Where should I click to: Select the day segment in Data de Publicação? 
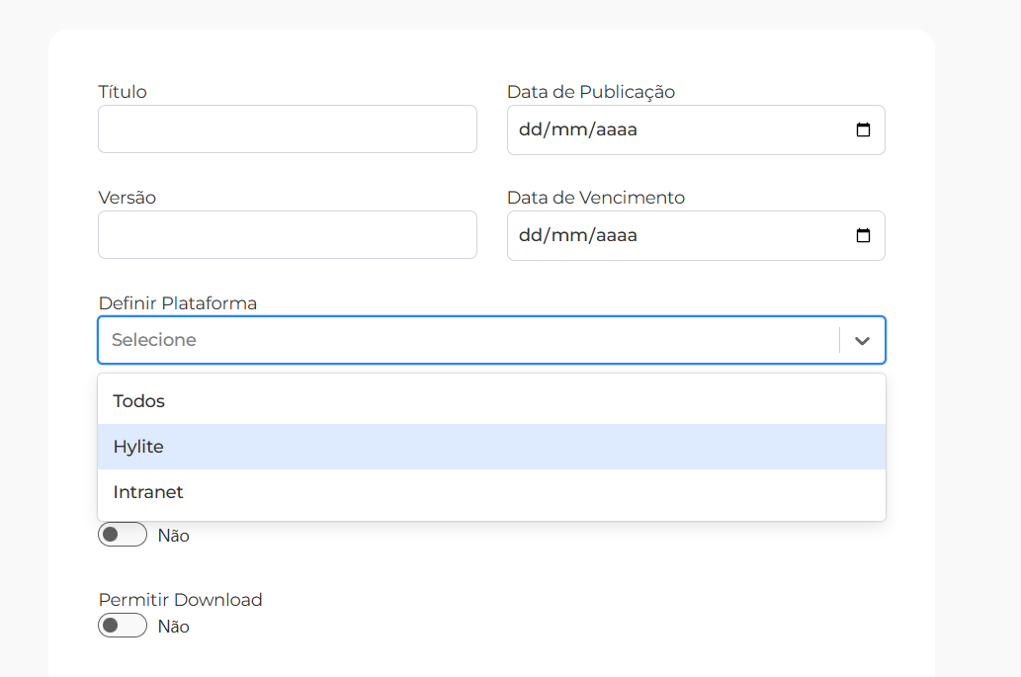[532, 130]
